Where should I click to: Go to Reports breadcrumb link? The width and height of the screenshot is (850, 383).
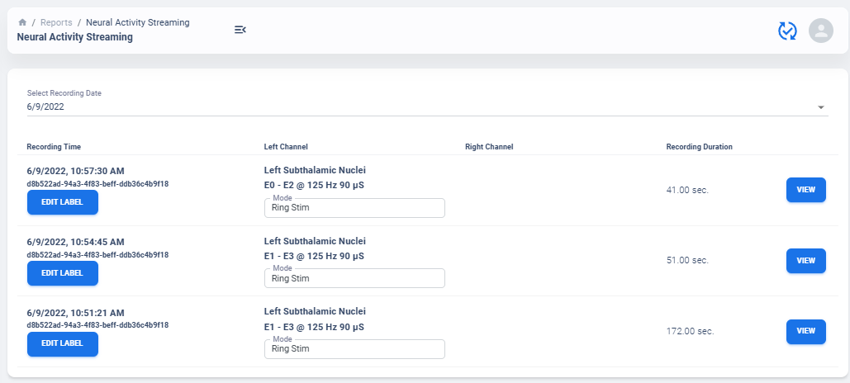tap(56, 22)
